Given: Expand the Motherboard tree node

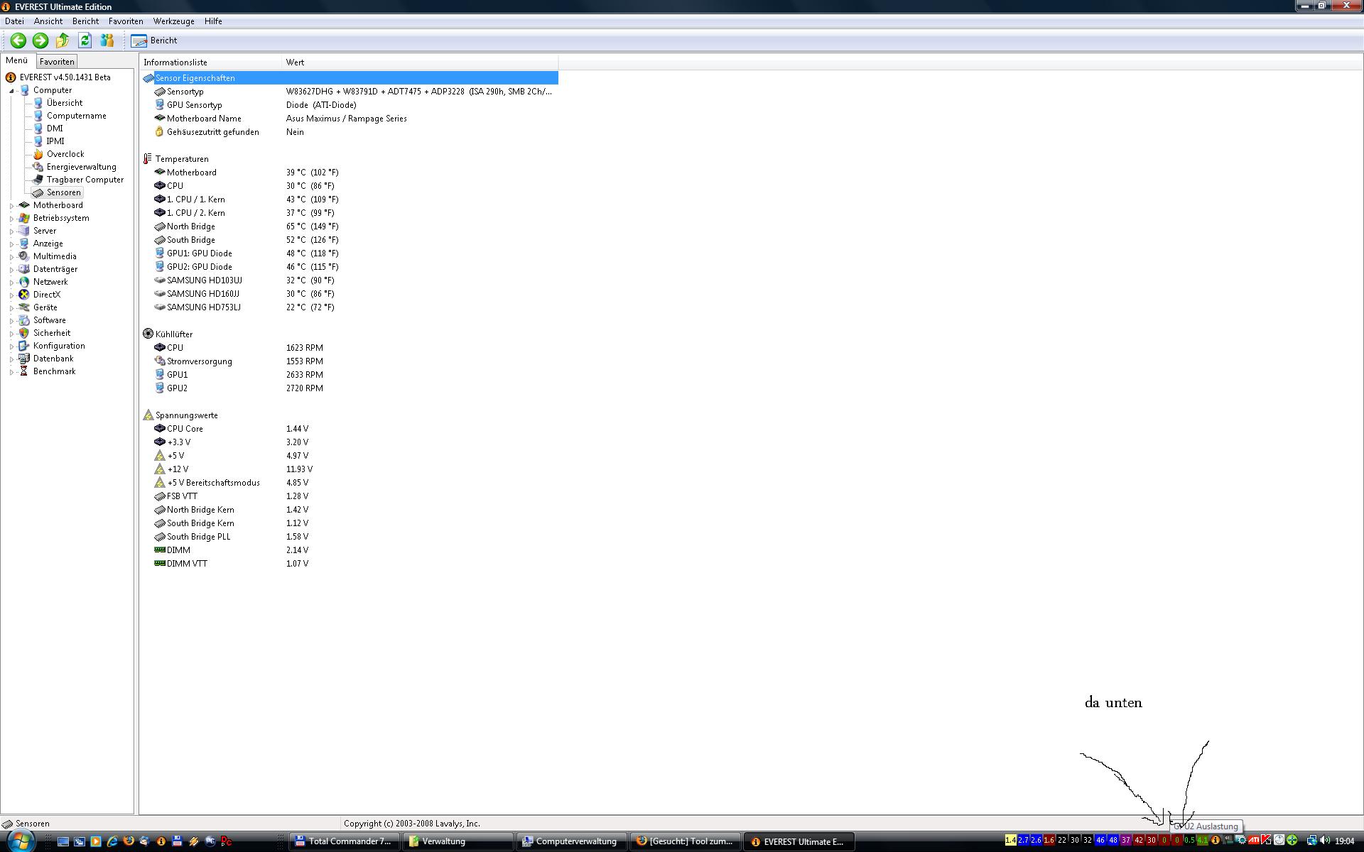Looking at the screenshot, I should tap(11, 206).
